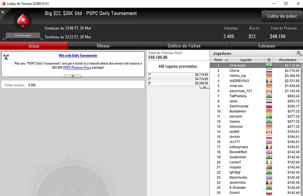303x196 pixels.
Task: Collapse the Daily Tournaments news panel
Action: click(73, 76)
